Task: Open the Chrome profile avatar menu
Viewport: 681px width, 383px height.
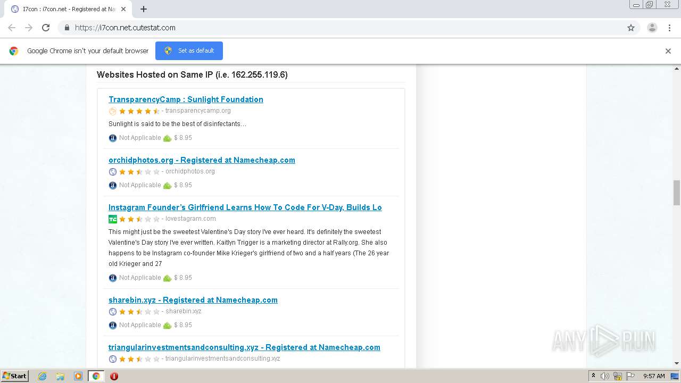Action: (652, 28)
